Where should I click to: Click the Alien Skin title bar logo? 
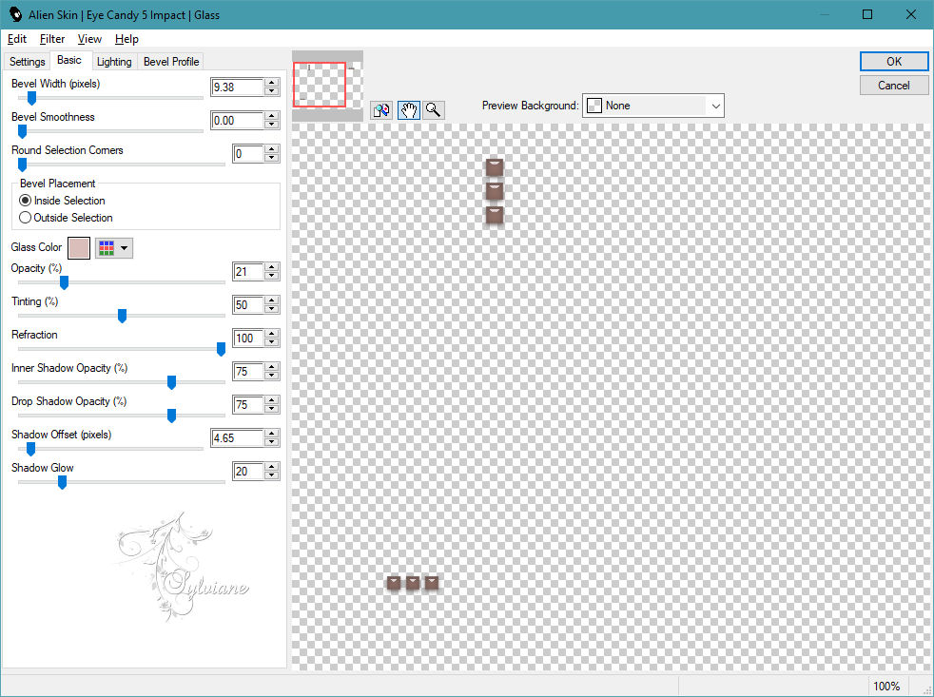point(15,14)
